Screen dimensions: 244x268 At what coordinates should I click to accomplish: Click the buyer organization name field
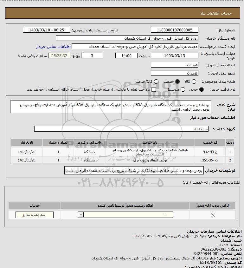pyautogui.click(x=127, y=38)
